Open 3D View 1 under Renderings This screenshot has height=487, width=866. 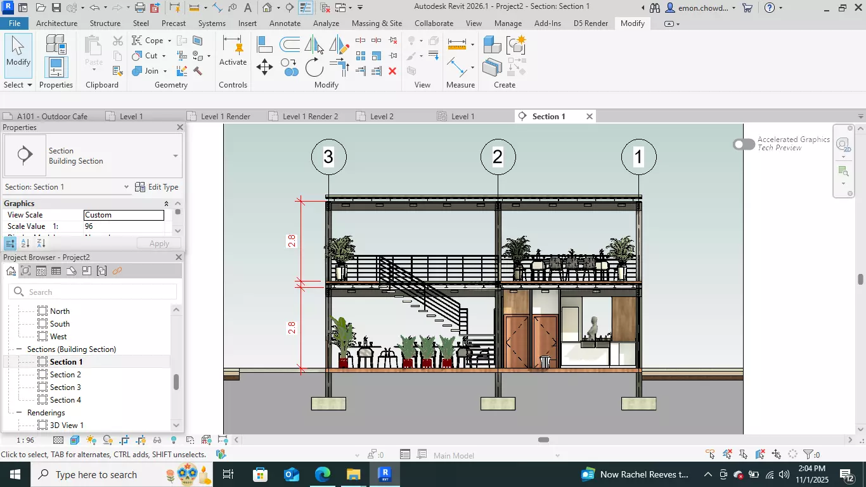tap(67, 425)
